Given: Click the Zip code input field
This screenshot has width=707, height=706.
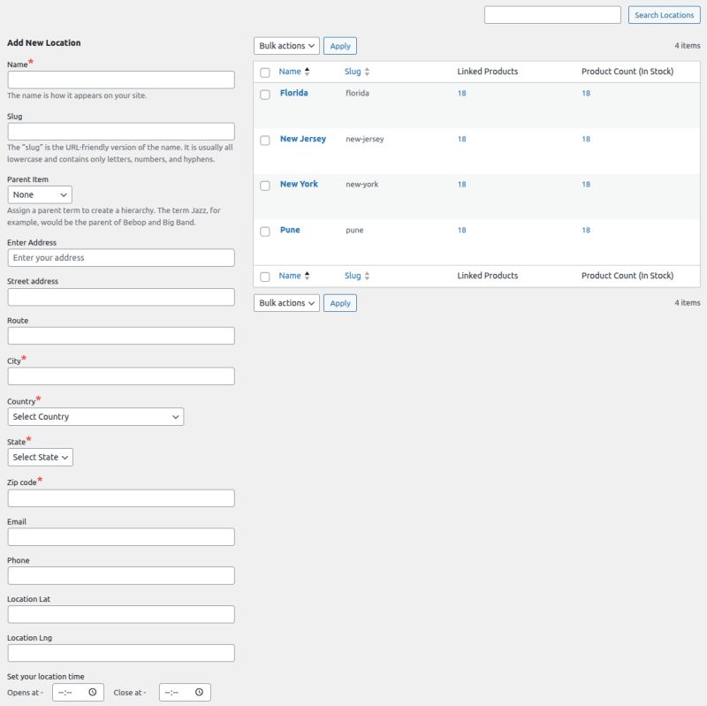Looking at the screenshot, I should pos(120,497).
